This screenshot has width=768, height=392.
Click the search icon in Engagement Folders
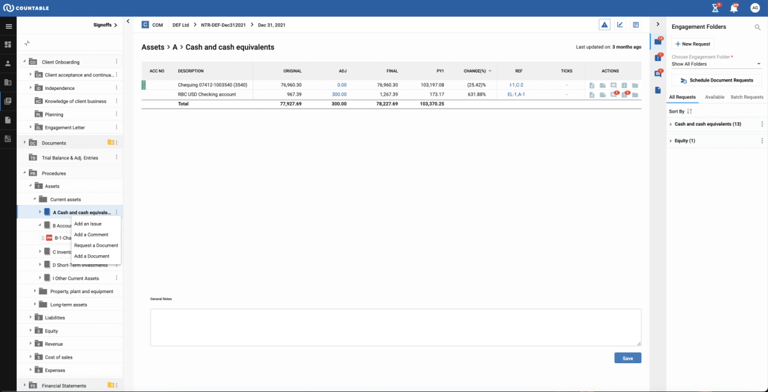757,27
